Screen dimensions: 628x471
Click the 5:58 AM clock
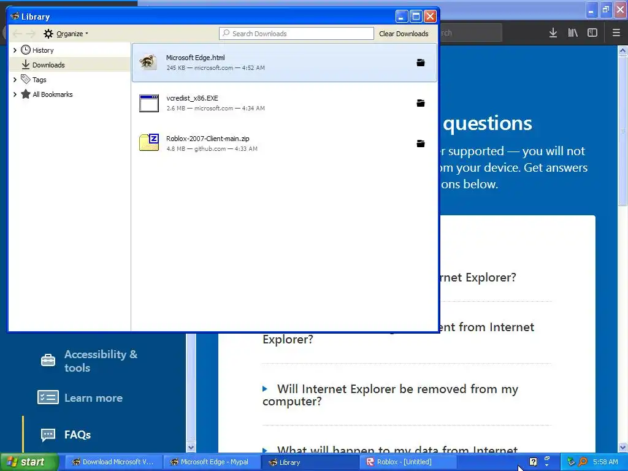click(605, 462)
